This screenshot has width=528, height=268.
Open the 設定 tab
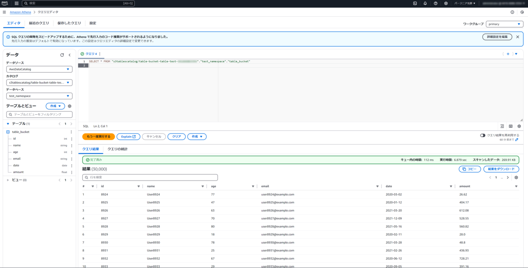coord(93,23)
